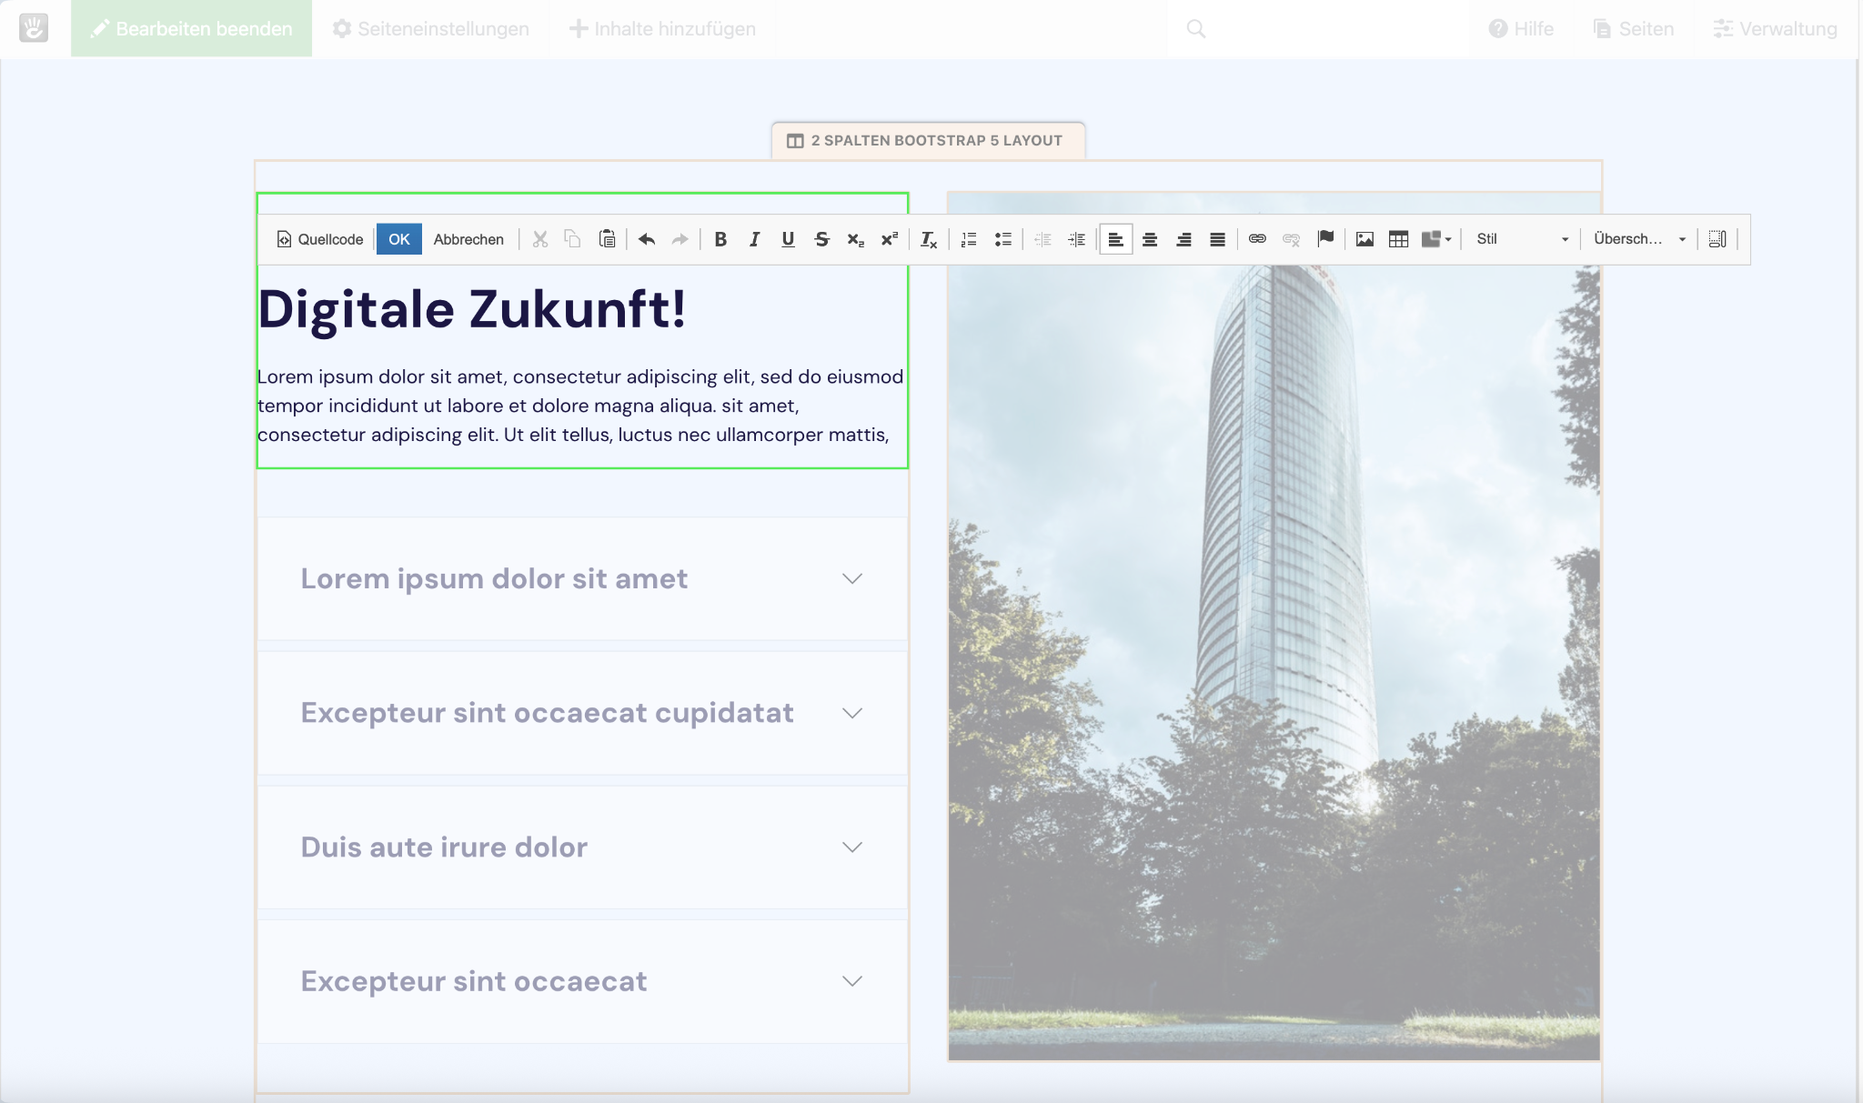Open the snippet insert dropdown

[x=1436, y=239]
